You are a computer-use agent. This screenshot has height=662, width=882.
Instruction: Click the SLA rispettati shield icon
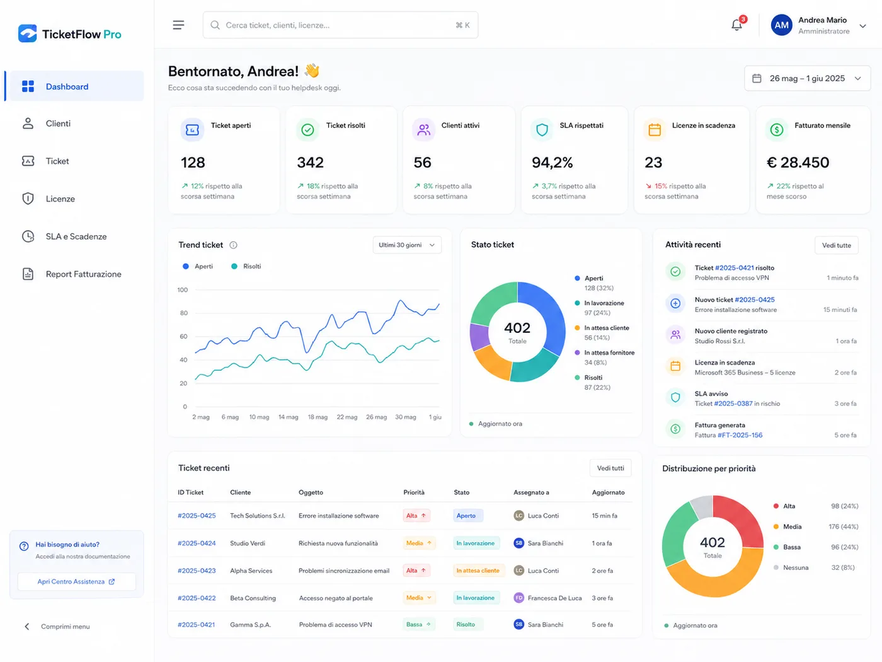pos(542,130)
